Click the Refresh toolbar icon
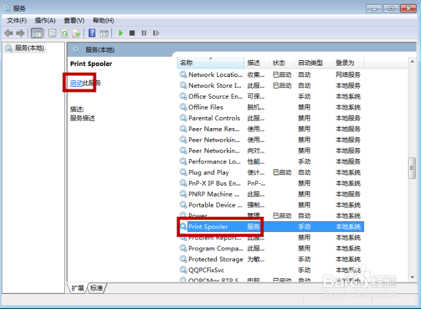The image size is (421, 309). point(64,33)
